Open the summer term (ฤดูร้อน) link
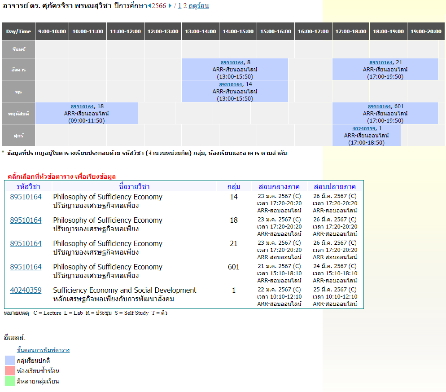The image size is (446, 392). tap(198, 6)
